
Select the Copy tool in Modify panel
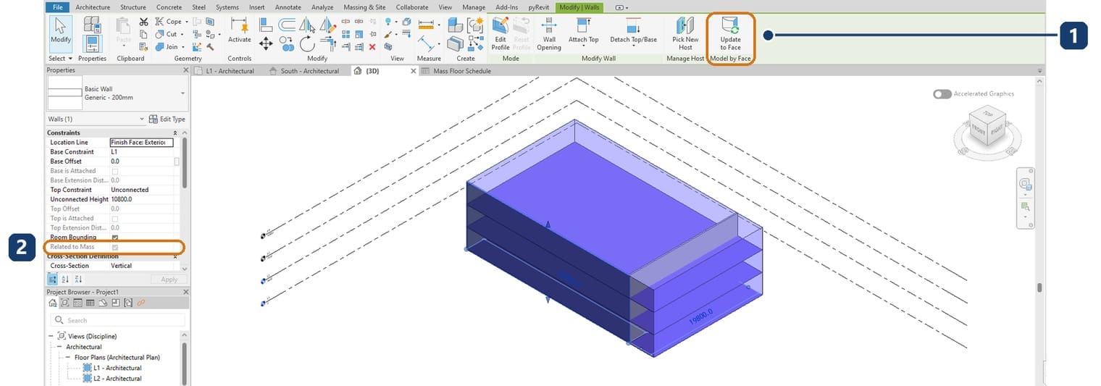(x=287, y=44)
